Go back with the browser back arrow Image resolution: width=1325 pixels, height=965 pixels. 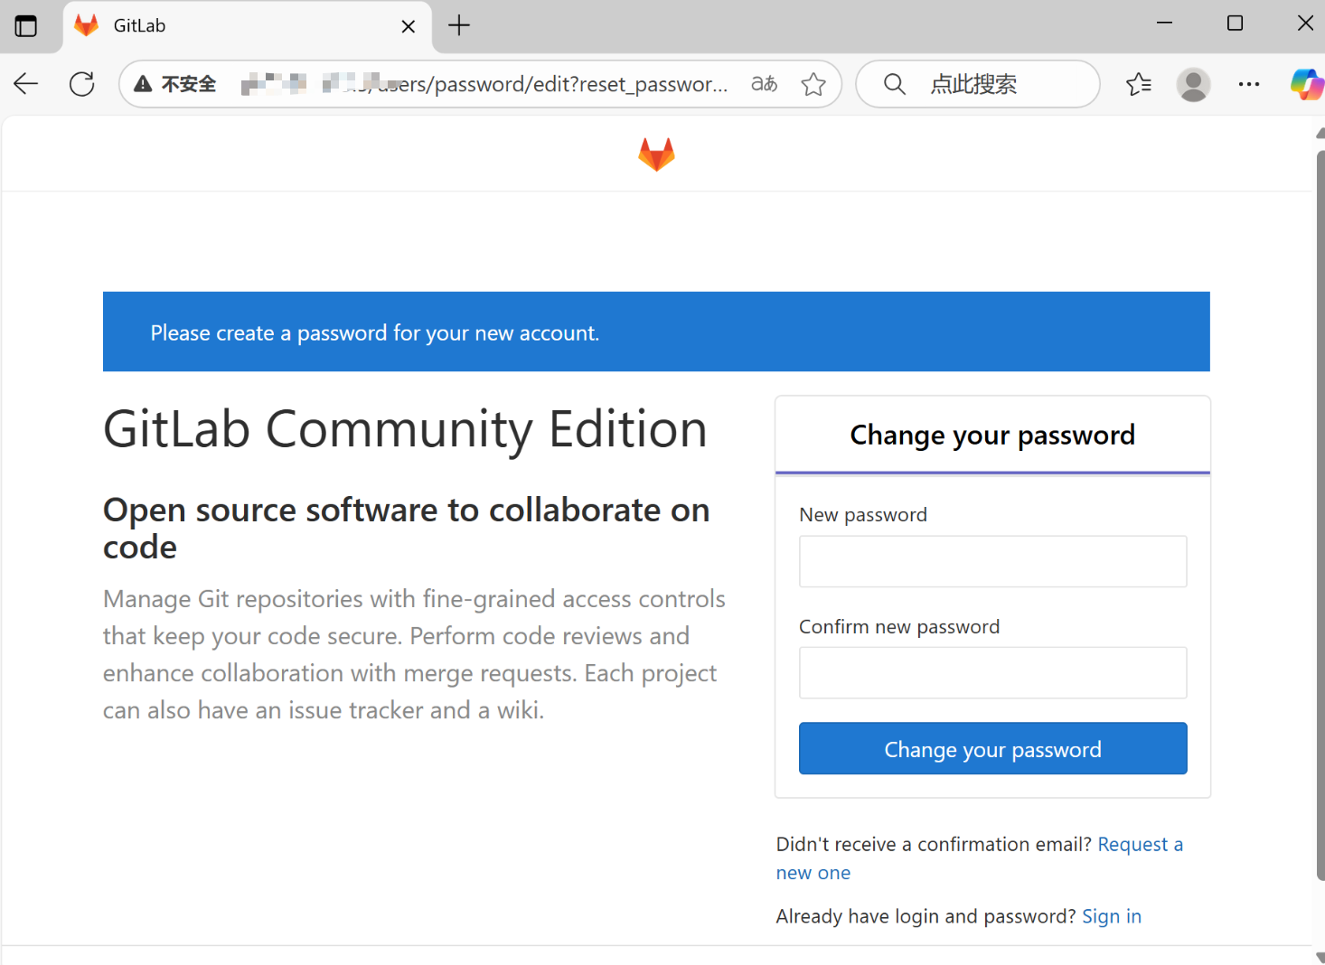tap(26, 84)
